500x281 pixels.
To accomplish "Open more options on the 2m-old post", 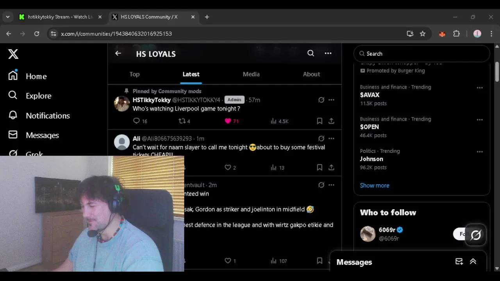I will [x=331, y=185].
